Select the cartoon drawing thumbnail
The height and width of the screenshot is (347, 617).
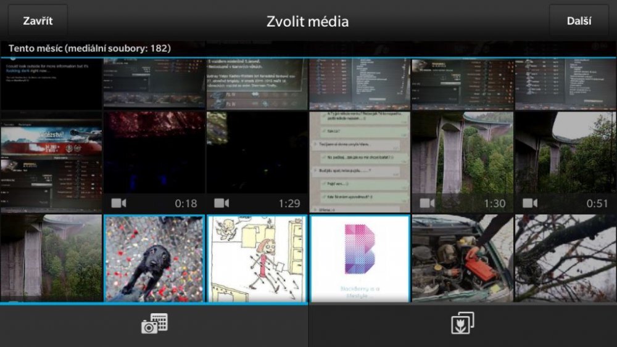pyautogui.click(x=257, y=258)
